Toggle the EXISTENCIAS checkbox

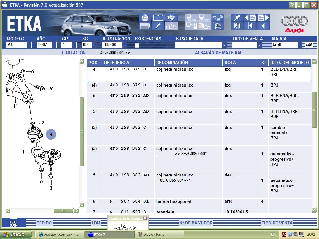pos(137,45)
